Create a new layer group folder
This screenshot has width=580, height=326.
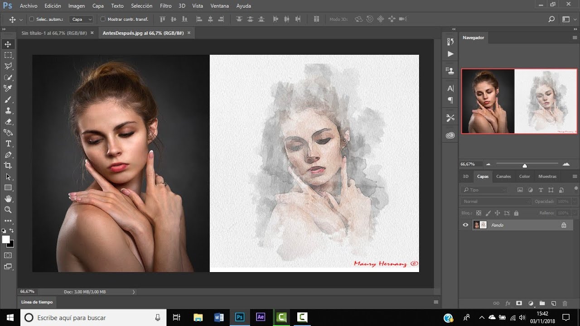542,303
